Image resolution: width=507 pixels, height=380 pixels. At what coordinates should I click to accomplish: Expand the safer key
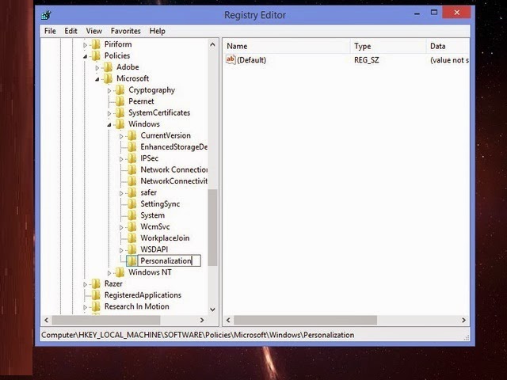(x=121, y=193)
